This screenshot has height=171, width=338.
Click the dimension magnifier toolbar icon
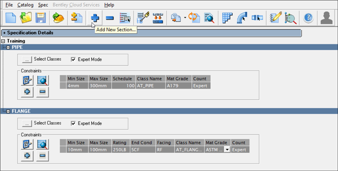tap(291, 18)
